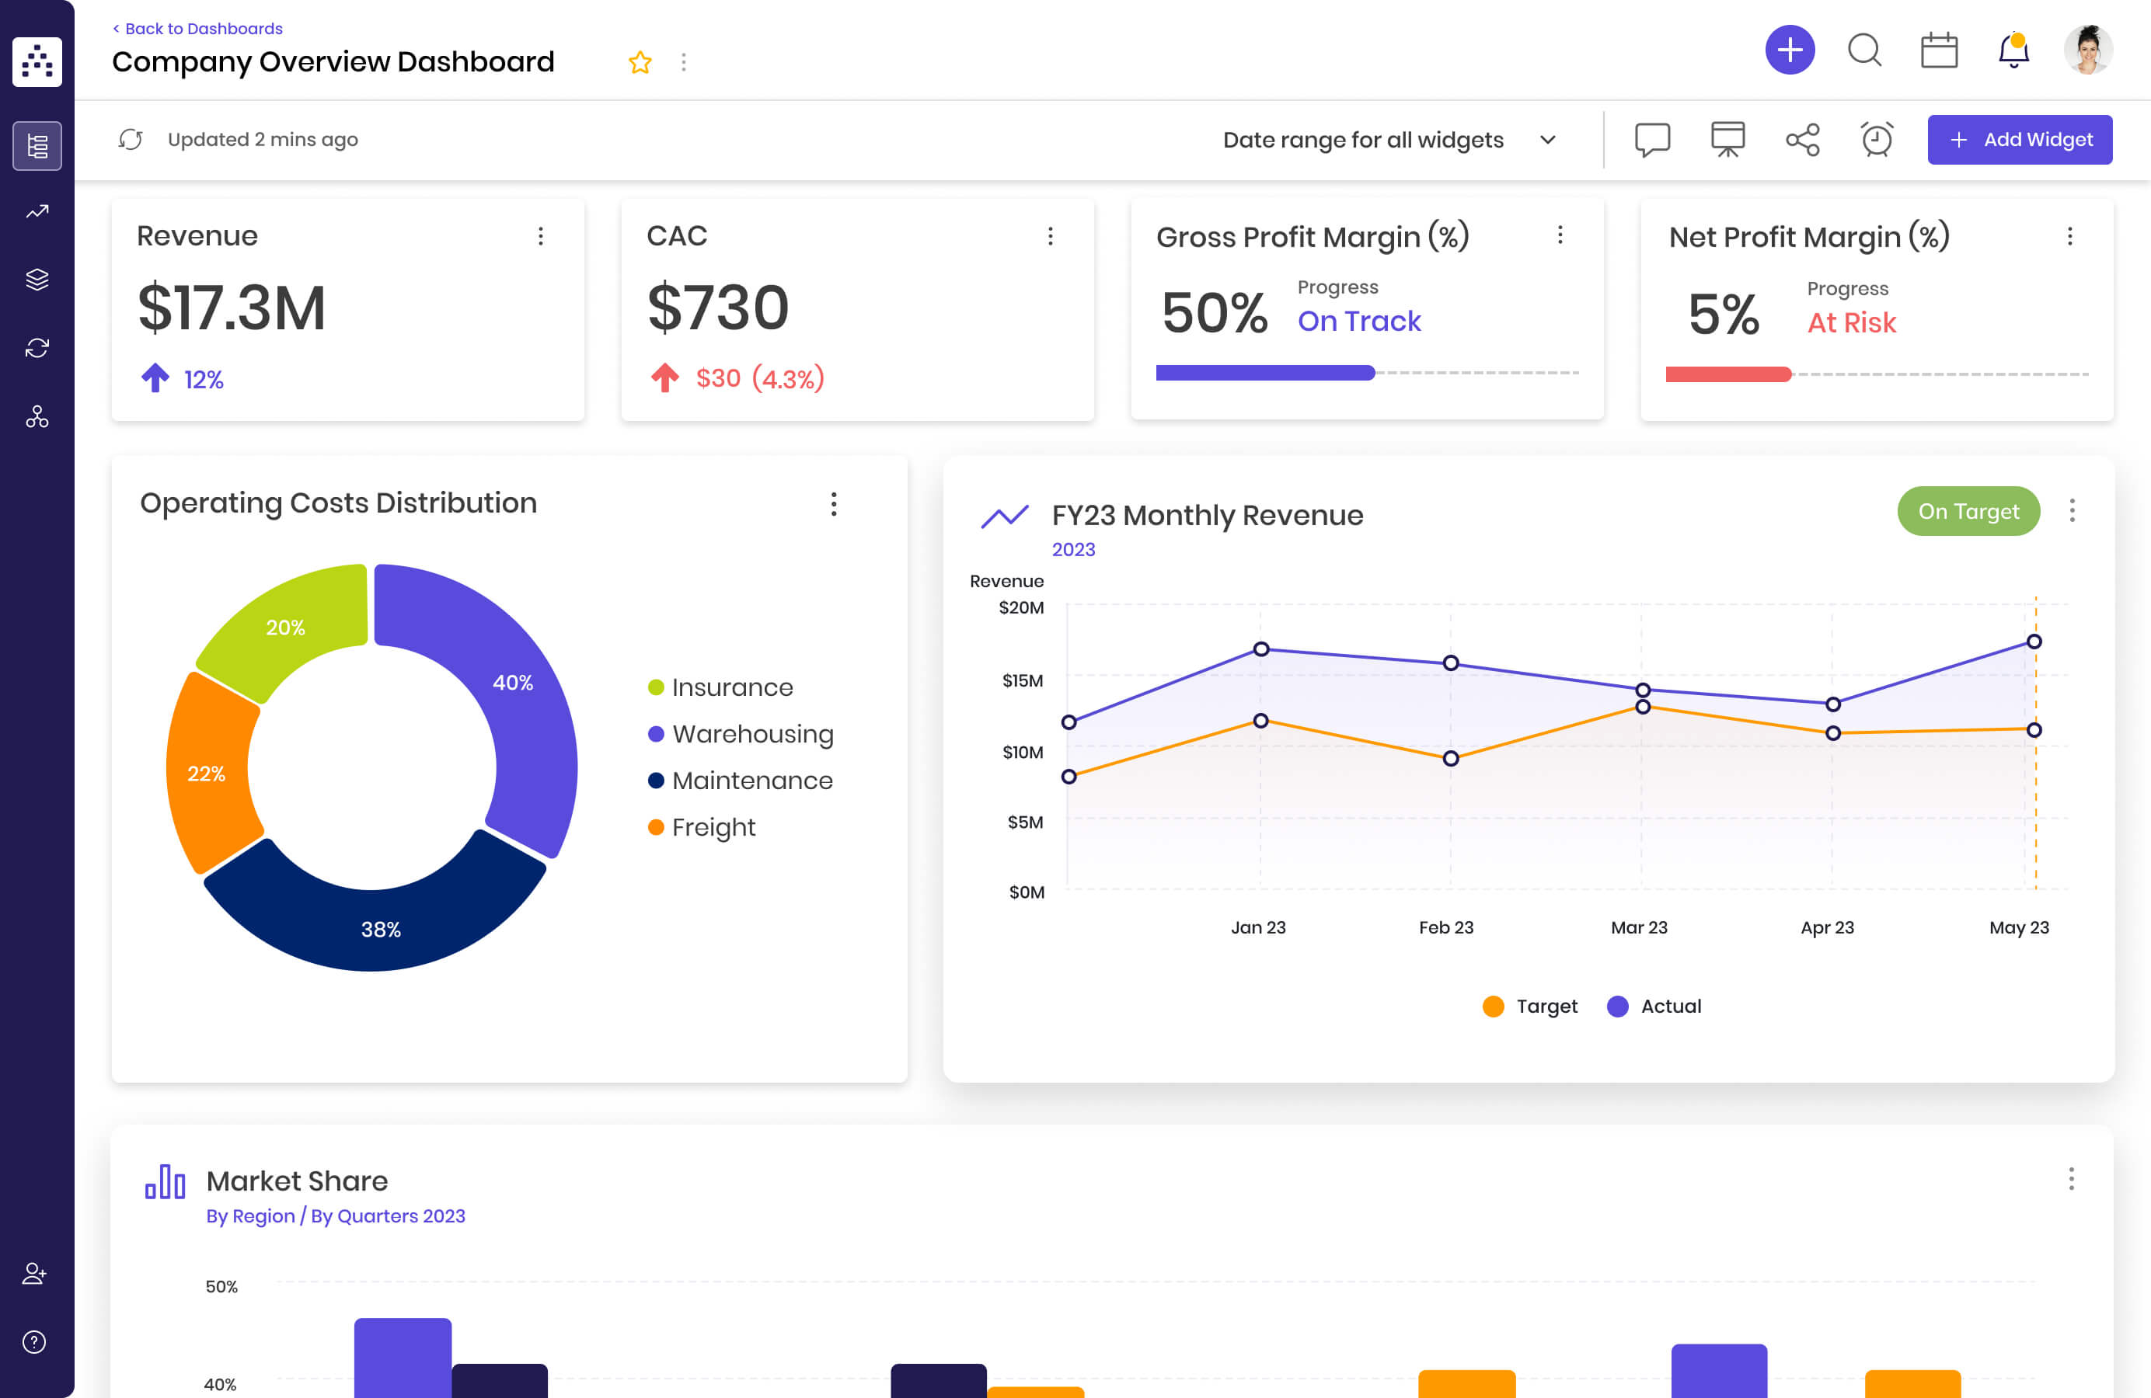Start presentation mode from the toolbar
2151x1398 pixels.
point(1727,139)
